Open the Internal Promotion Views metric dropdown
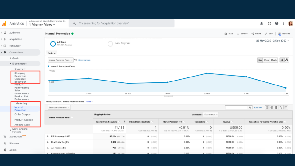Image resolution: width=295 pixels, height=166 pixels. pos(61,60)
